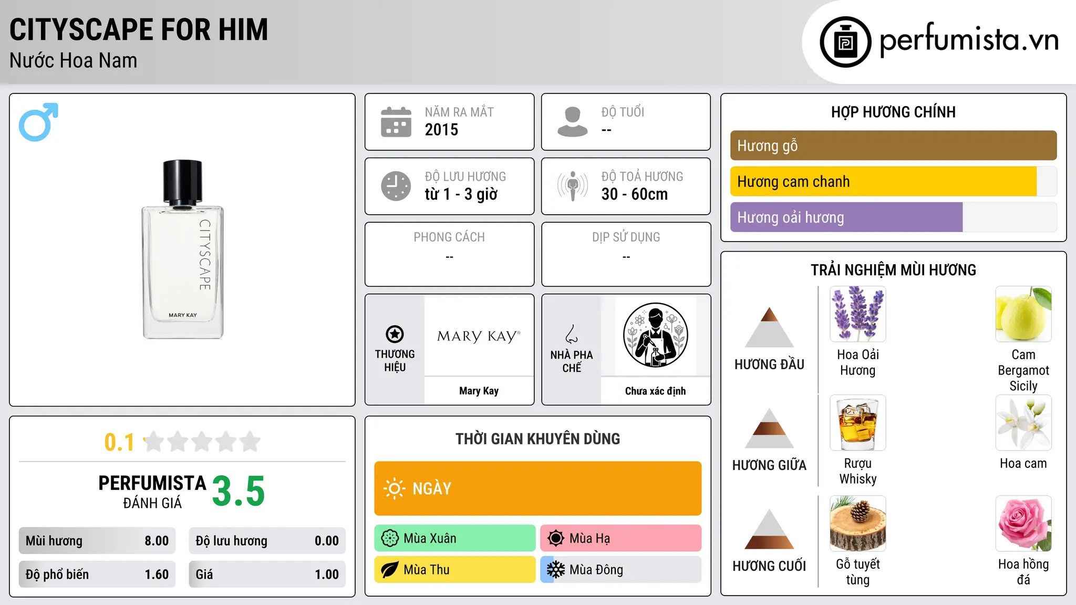Select the Mùa Hạ season tile

[x=620, y=538]
